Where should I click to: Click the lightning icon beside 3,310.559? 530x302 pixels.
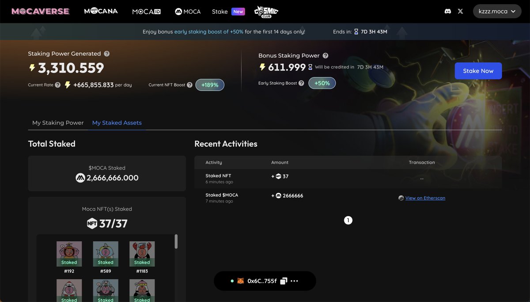point(32,68)
